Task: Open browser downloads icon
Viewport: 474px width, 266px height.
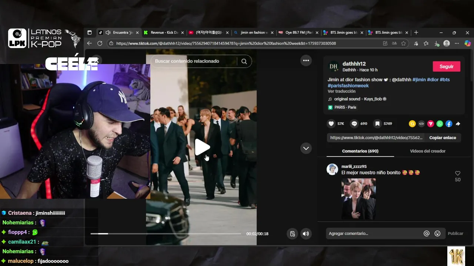Action: [437, 43]
